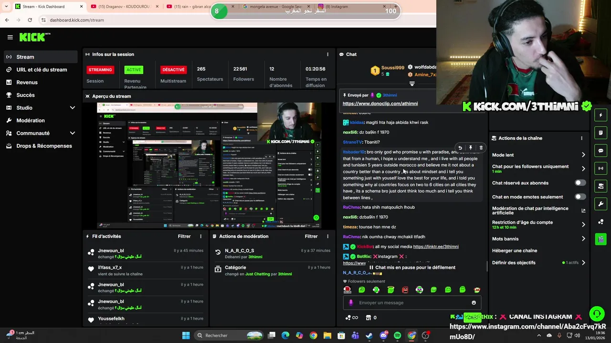Open Spotify from the taskbar
The height and width of the screenshot is (343, 611).
tap(398, 335)
